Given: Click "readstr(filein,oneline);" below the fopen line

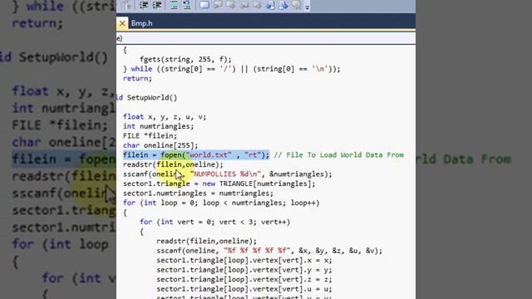Looking at the screenshot, I should 173,164.
